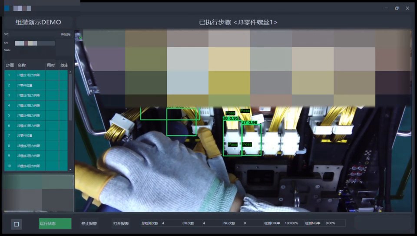The height and width of the screenshot is (236, 417).
Task: Select step 1 row J7螺丝1扭力判断
Action: (36, 75)
